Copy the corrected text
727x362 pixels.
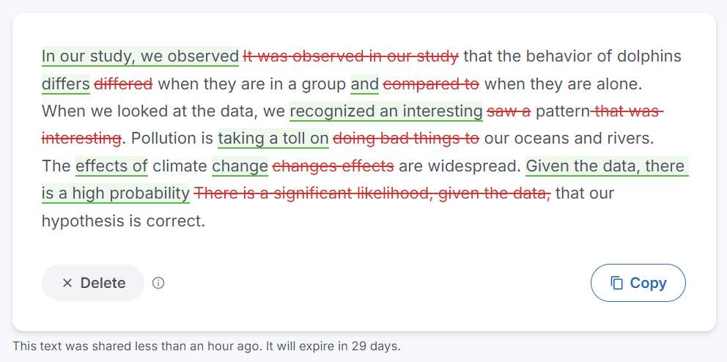pos(638,283)
